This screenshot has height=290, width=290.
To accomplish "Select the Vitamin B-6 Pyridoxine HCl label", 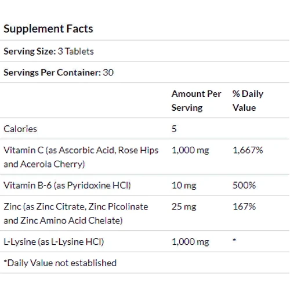I will [67, 186].
